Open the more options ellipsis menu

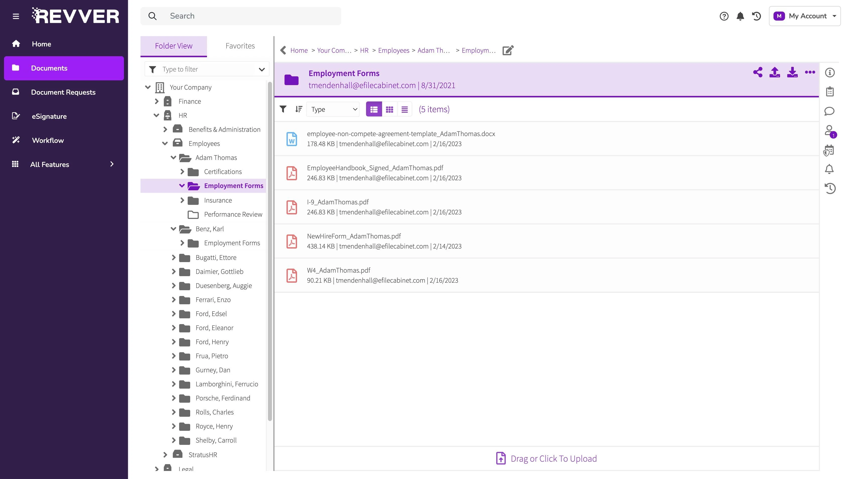810,72
